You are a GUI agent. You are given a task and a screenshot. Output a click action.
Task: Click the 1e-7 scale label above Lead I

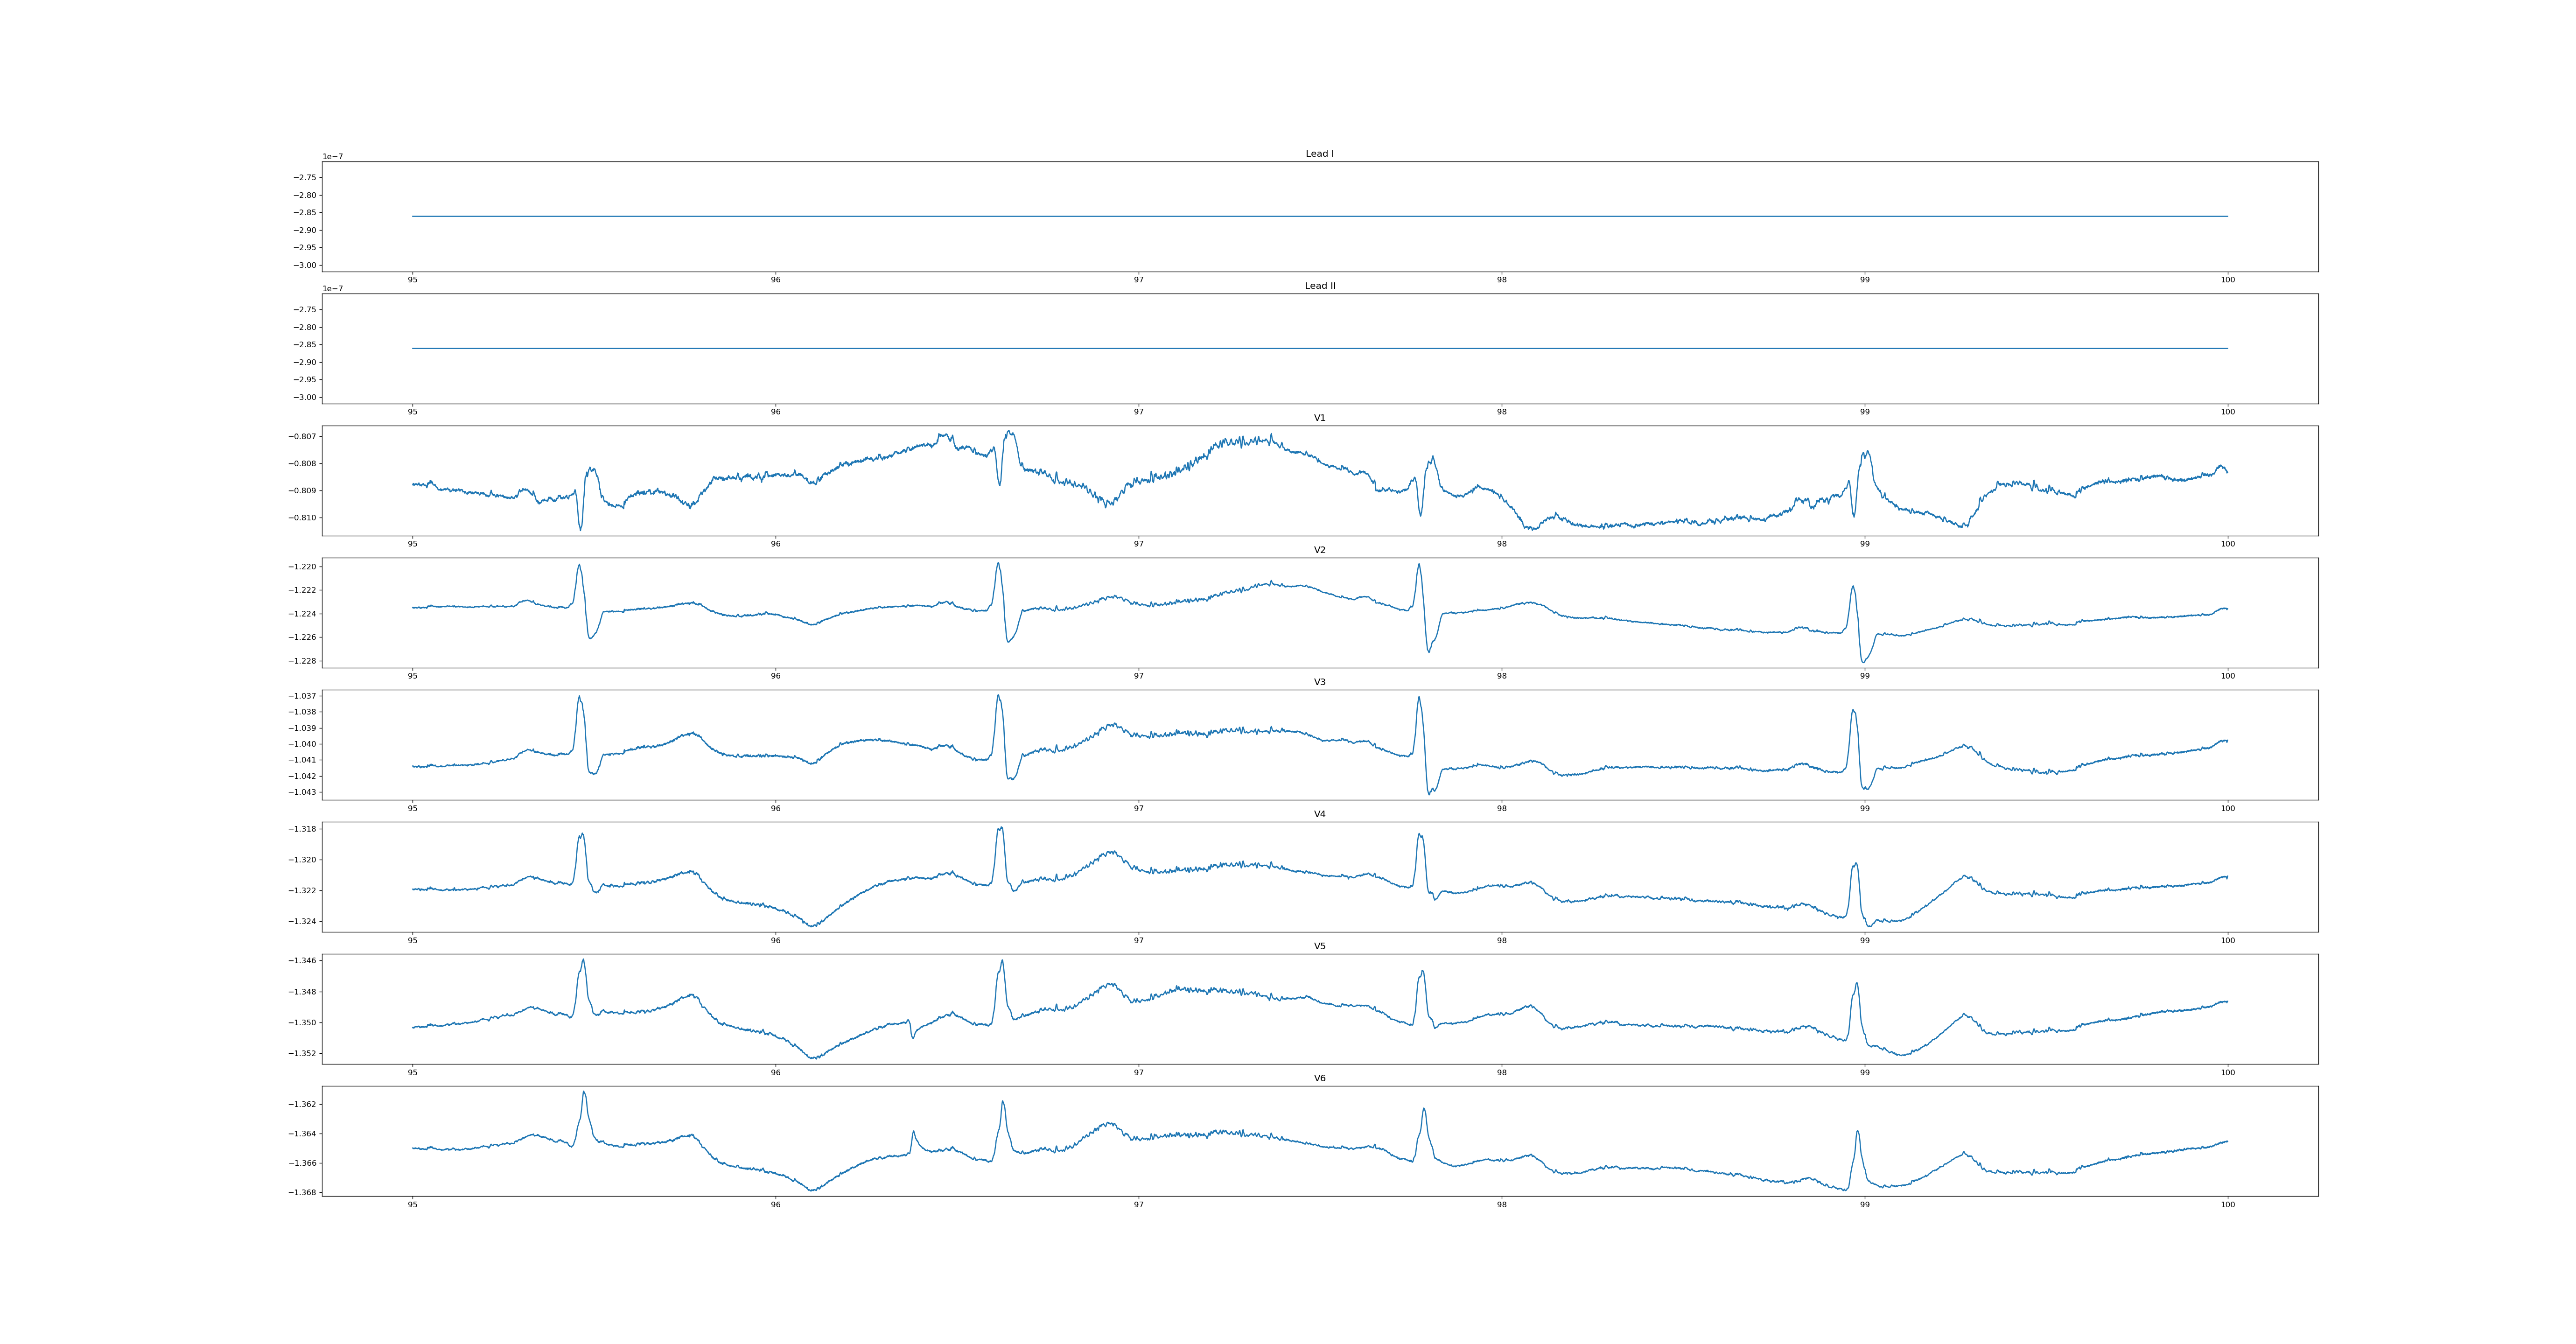(332, 157)
